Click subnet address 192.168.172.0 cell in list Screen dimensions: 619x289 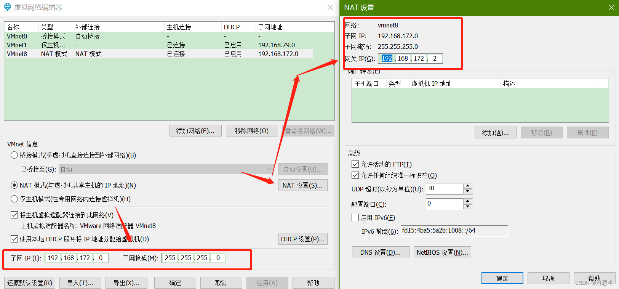tap(278, 54)
